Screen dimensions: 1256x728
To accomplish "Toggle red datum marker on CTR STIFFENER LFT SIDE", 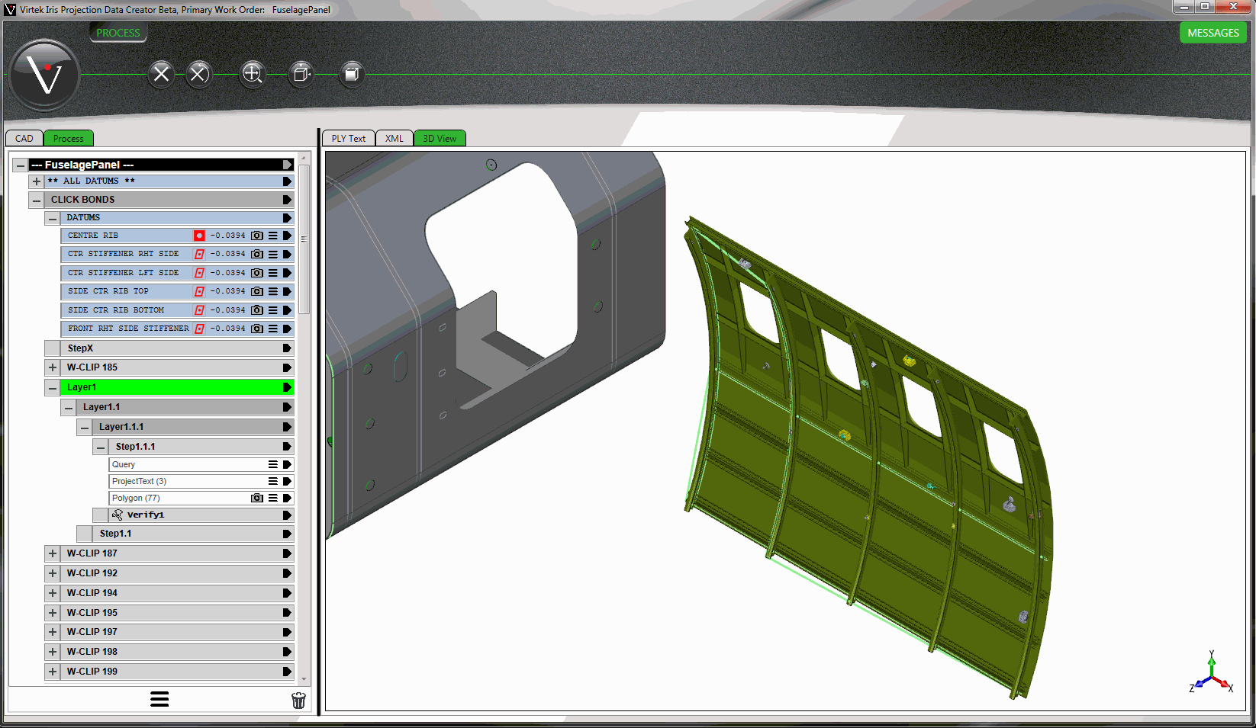I will click(x=199, y=273).
